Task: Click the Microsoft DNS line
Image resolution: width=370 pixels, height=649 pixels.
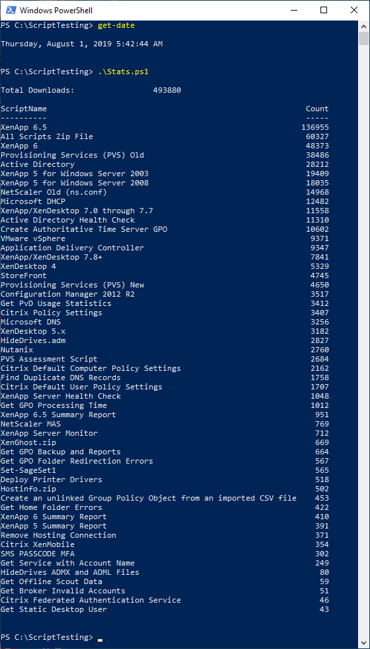Action: [x=165, y=322]
